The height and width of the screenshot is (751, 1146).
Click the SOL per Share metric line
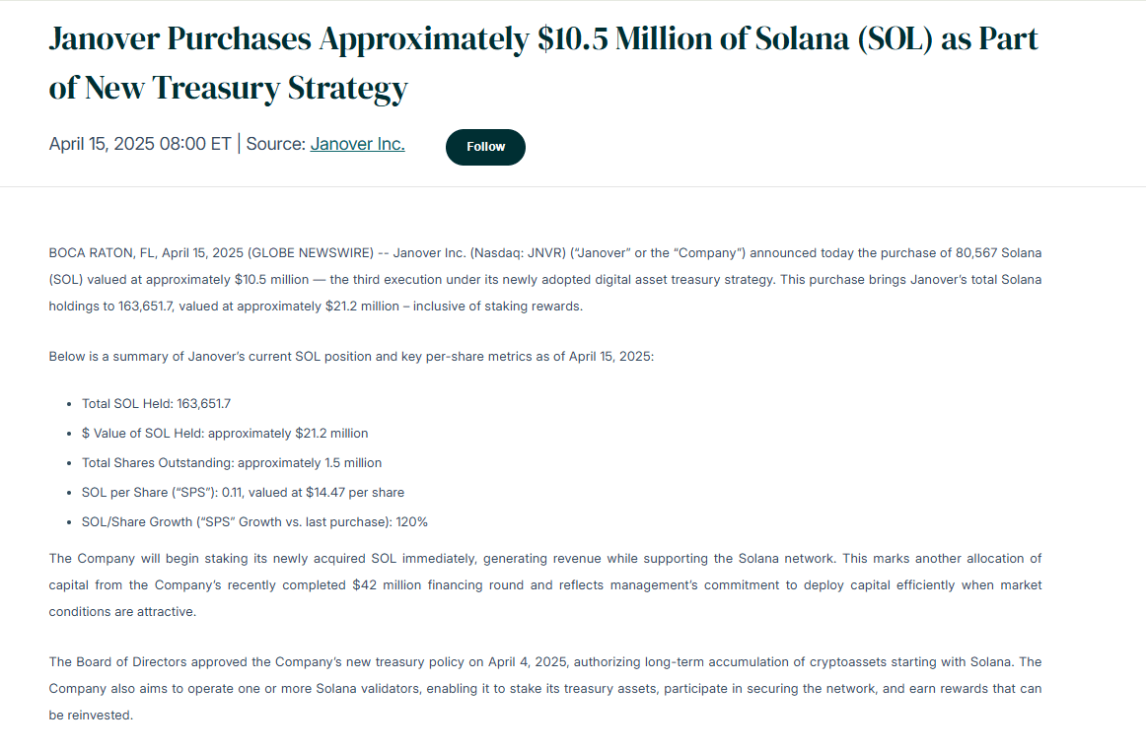[x=245, y=492]
